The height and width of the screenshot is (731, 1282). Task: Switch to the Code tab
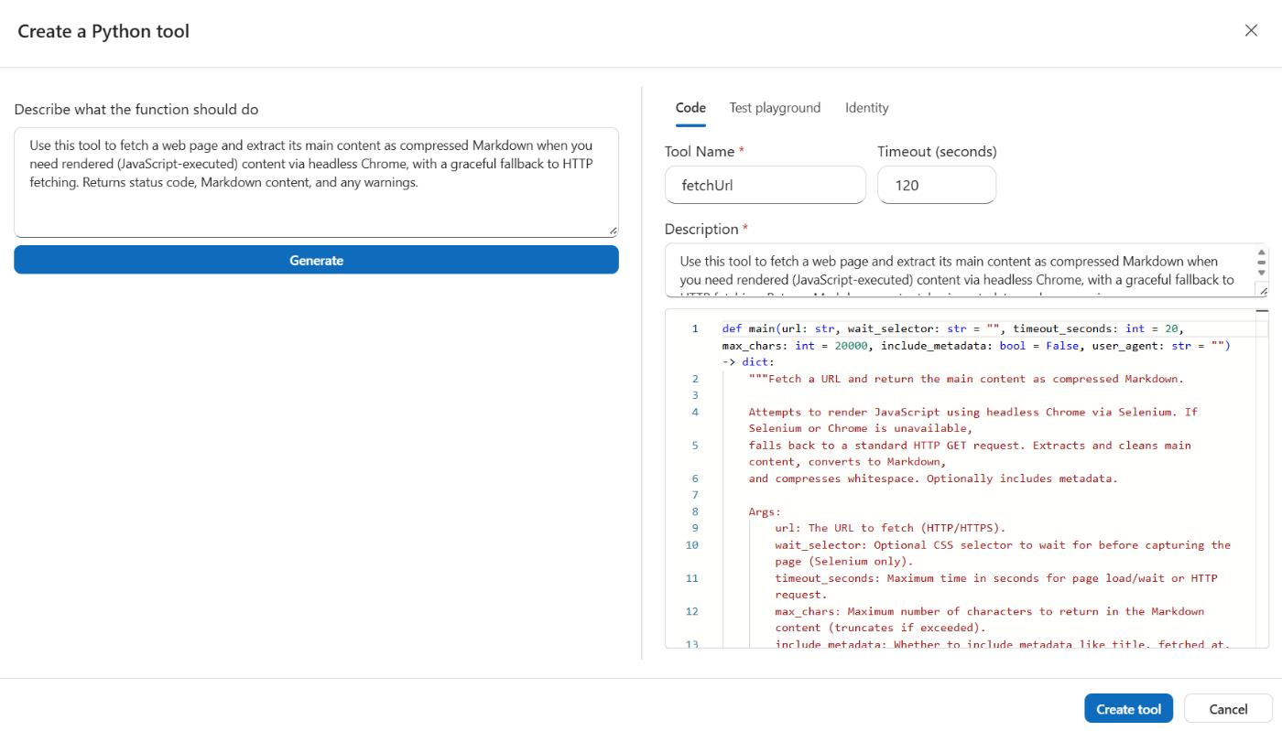690,108
